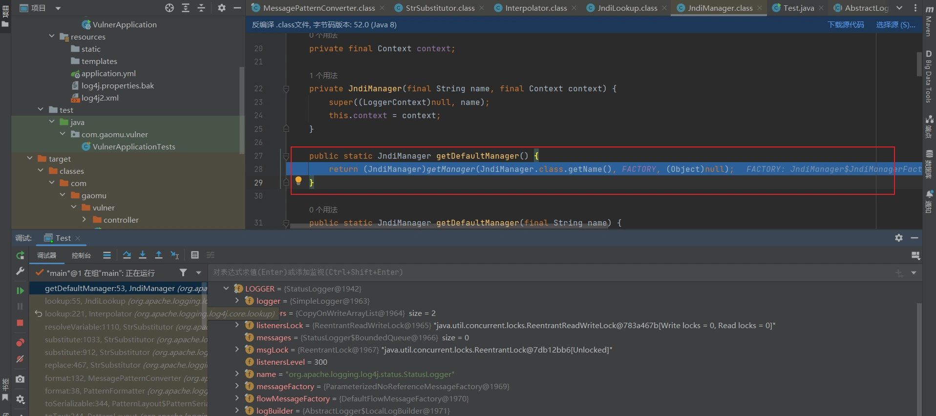Click the 选择源 (S)... link
This screenshot has height=416, width=936.
click(x=895, y=25)
